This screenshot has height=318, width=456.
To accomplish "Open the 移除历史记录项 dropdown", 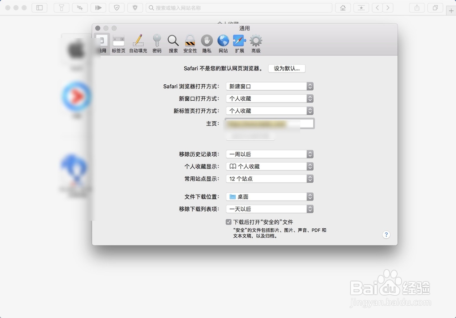I will point(269,154).
